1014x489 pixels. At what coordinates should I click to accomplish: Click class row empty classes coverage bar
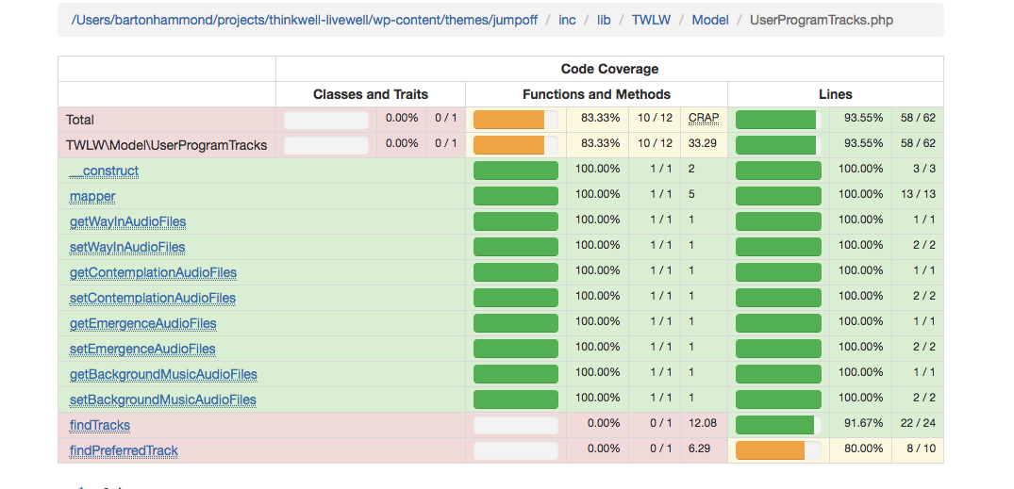[326, 145]
